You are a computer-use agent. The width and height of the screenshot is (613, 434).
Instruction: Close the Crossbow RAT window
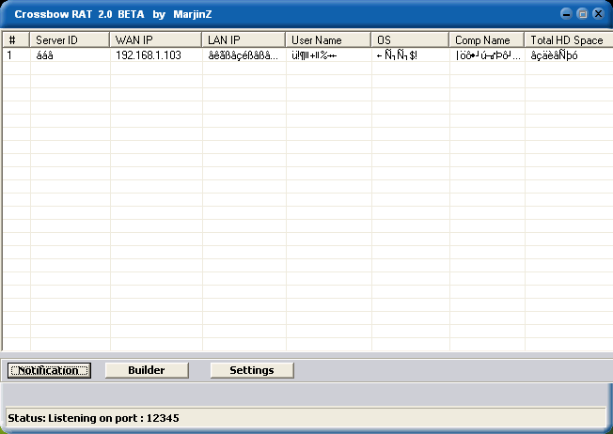(597, 14)
